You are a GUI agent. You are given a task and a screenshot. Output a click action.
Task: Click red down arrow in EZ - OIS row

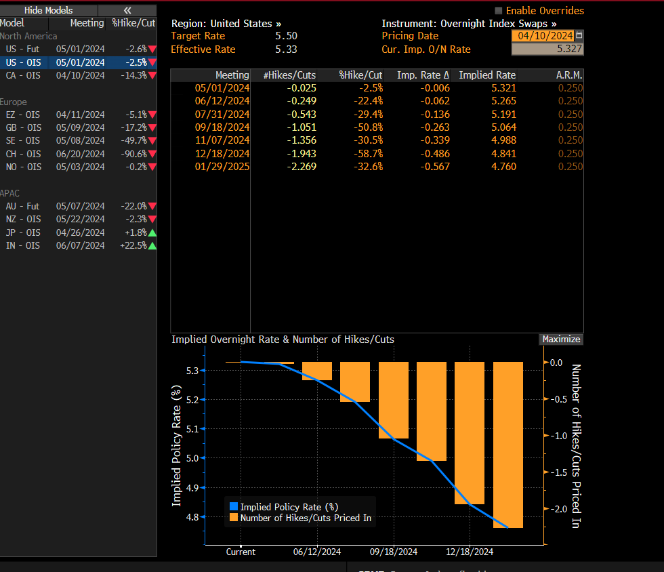(152, 115)
